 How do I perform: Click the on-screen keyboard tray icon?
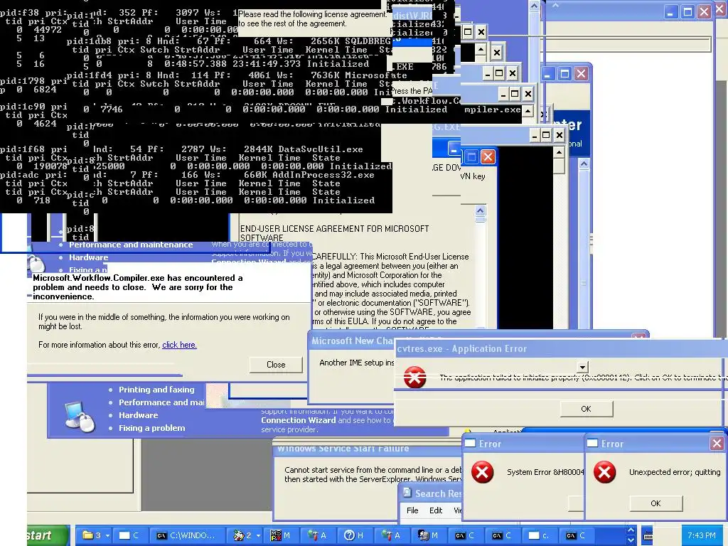pos(648,536)
